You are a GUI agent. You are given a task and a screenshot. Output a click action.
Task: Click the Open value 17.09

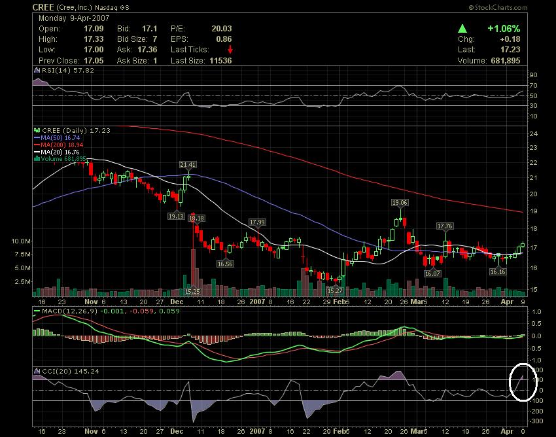point(94,29)
